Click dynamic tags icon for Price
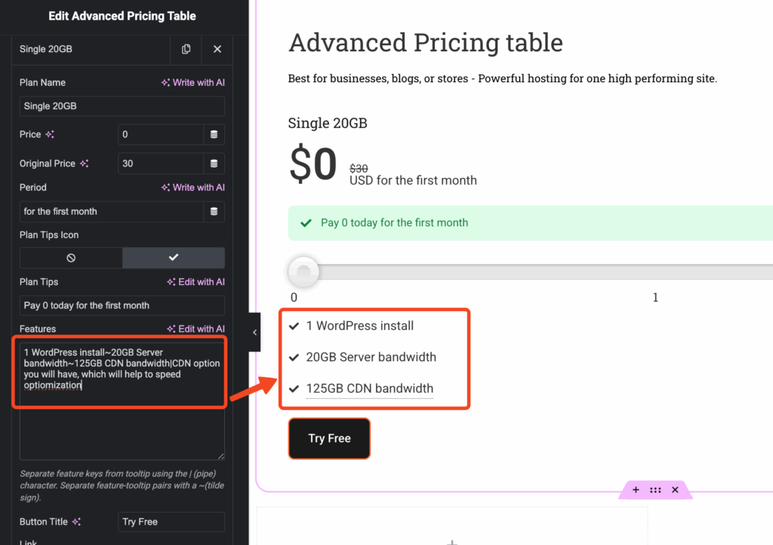Viewport: 773px width, 545px height. (214, 135)
